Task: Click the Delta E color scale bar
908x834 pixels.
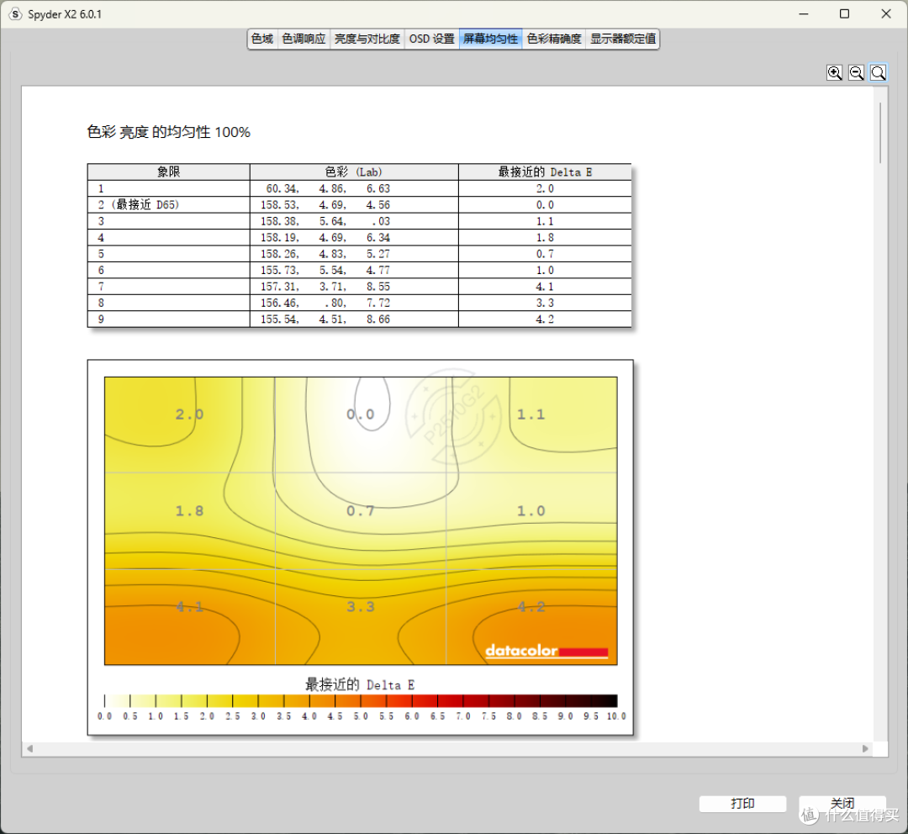Action: point(361,701)
